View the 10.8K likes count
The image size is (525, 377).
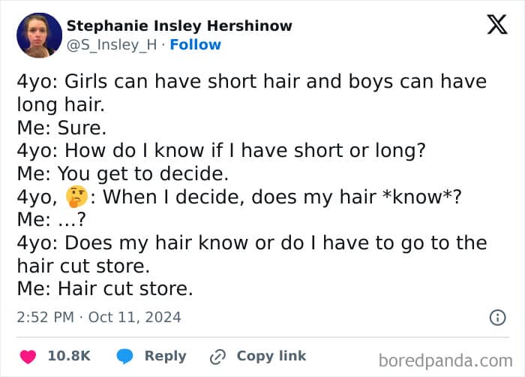[x=69, y=356]
